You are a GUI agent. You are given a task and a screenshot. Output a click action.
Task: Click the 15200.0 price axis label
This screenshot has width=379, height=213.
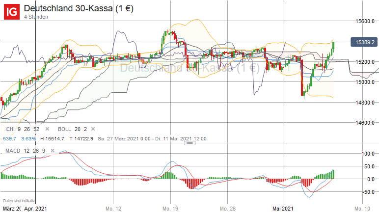[365, 62]
